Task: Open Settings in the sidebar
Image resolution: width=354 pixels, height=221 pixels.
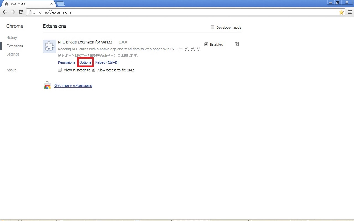Action: click(x=13, y=54)
